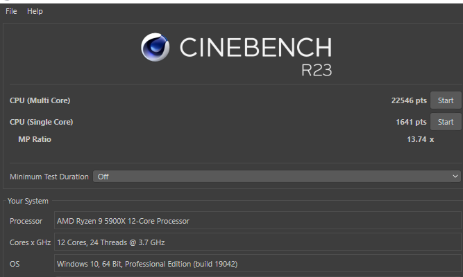Open the Help menu
Image resolution: width=463 pixels, height=277 pixels.
(x=35, y=11)
